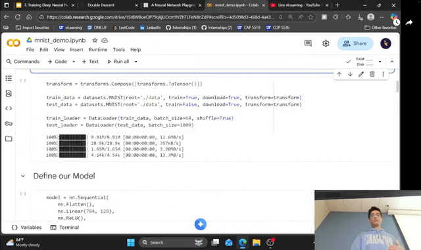
Task: Click the Define our Model heading
Action: point(64,176)
